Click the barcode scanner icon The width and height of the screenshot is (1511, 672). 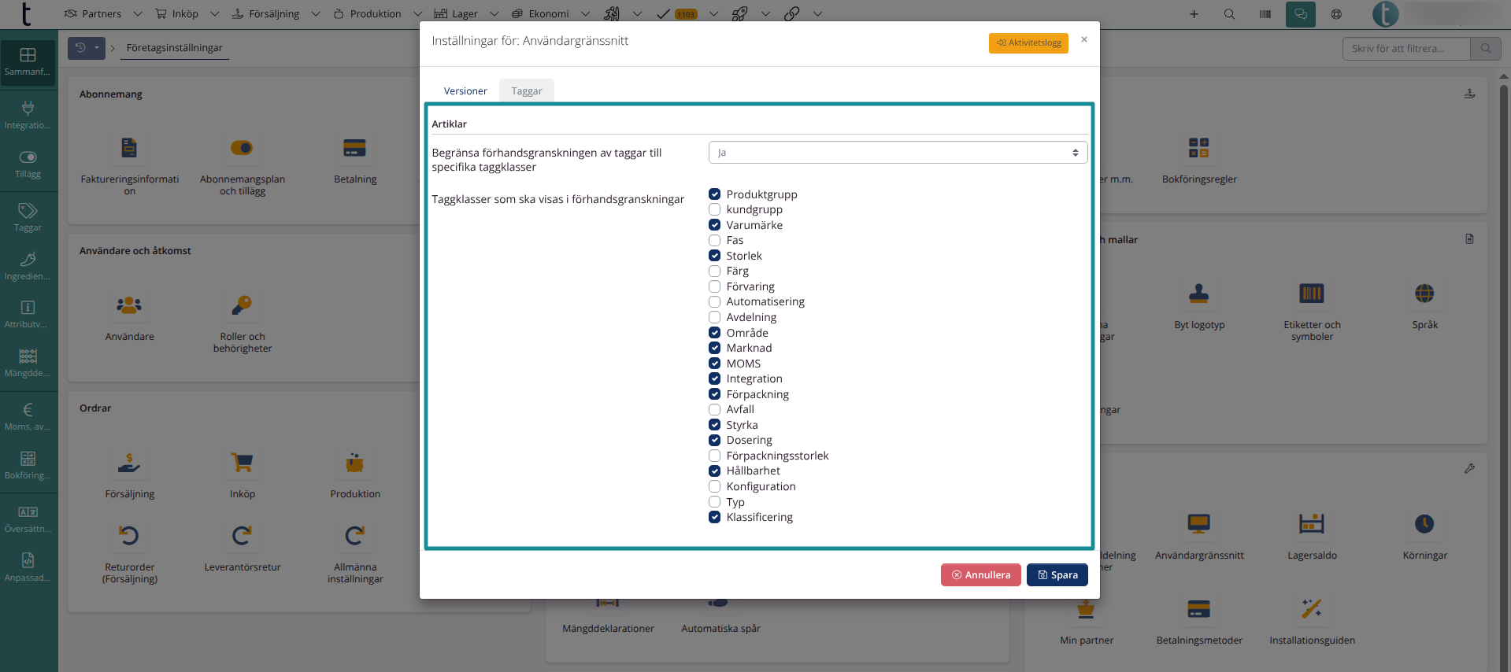[1265, 14]
